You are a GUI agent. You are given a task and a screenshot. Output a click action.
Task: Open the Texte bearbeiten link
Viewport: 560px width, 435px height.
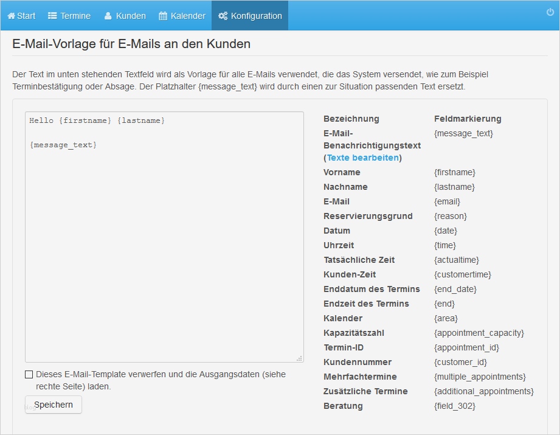click(363, 158)
